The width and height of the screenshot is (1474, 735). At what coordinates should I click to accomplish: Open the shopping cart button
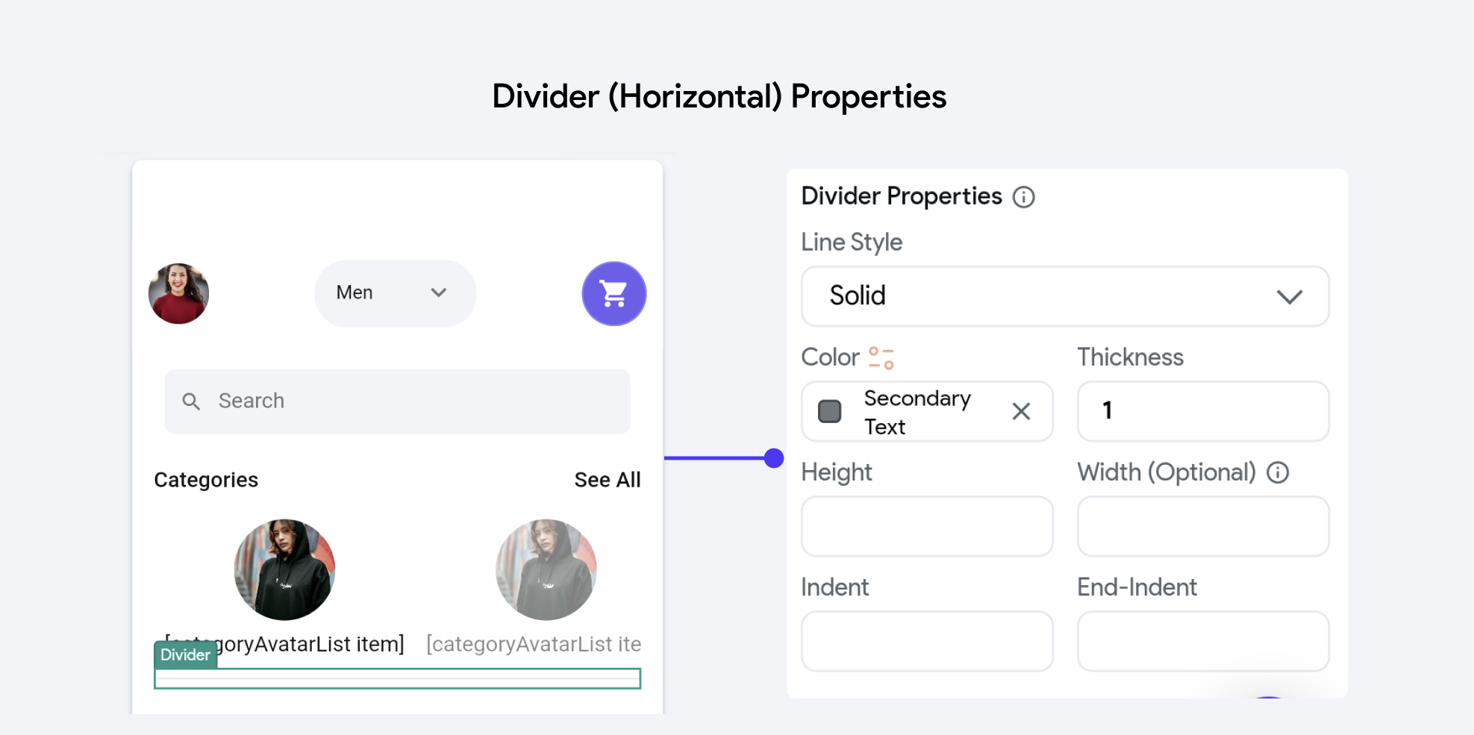point(614,293)
